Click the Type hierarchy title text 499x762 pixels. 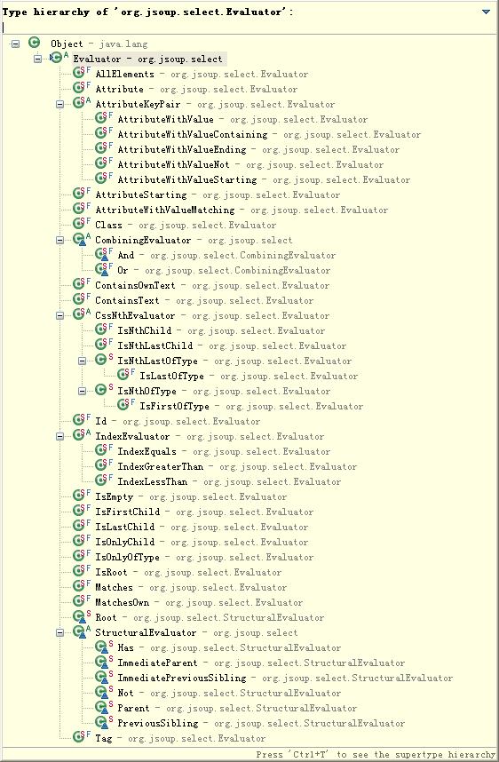(147, 12)
